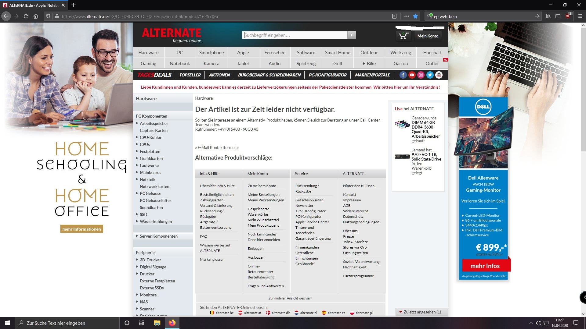Open the Smartphone navigation tab
The width and height of the screenshot is (586, 329).
212,52
